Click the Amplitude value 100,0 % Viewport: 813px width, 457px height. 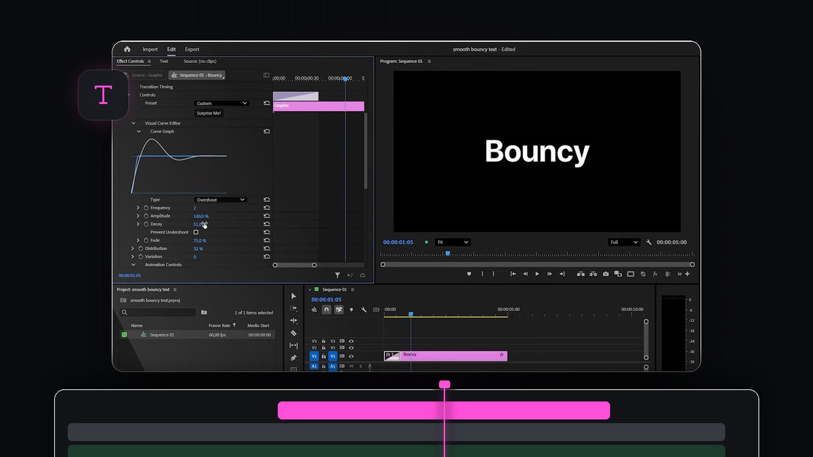[201, 216]
